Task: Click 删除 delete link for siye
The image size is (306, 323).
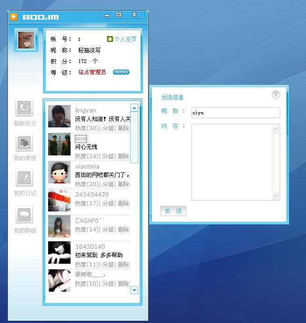Action: (123, 156)
